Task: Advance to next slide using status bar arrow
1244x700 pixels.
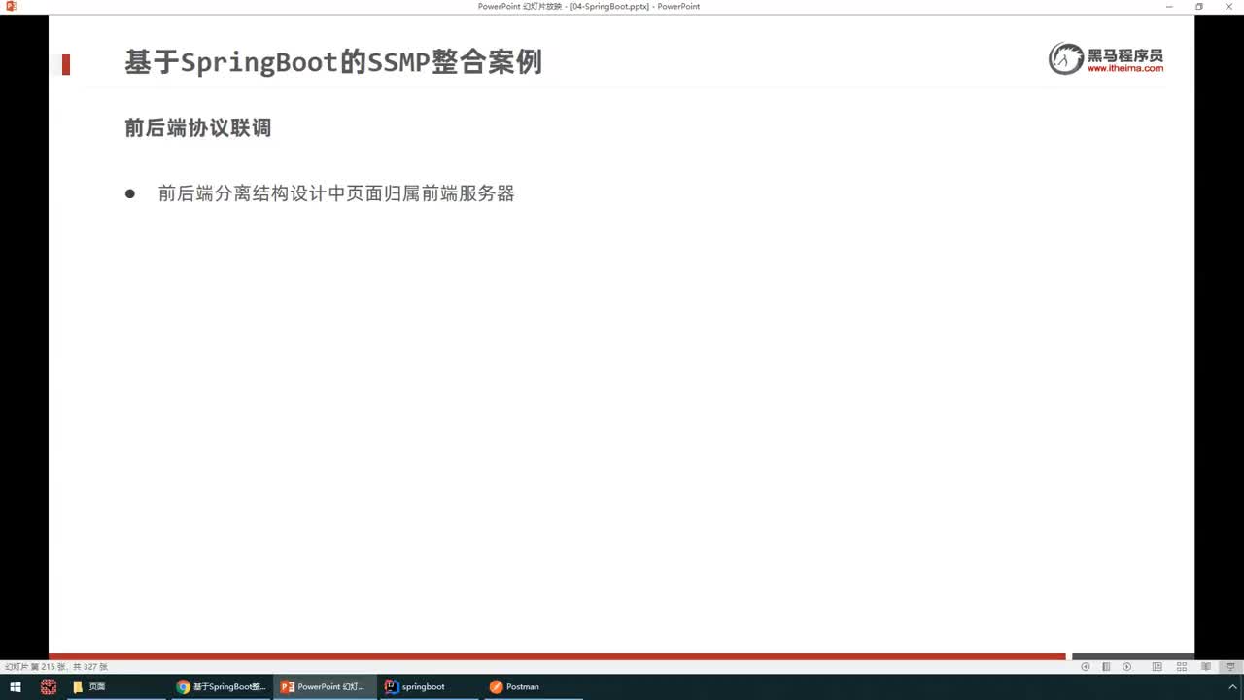Action: (1126, 667)
